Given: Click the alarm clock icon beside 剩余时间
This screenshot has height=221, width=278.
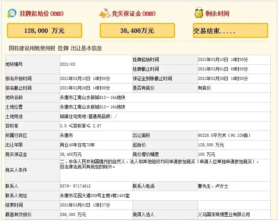Looking at the screenshot, I should click(199, 13).
